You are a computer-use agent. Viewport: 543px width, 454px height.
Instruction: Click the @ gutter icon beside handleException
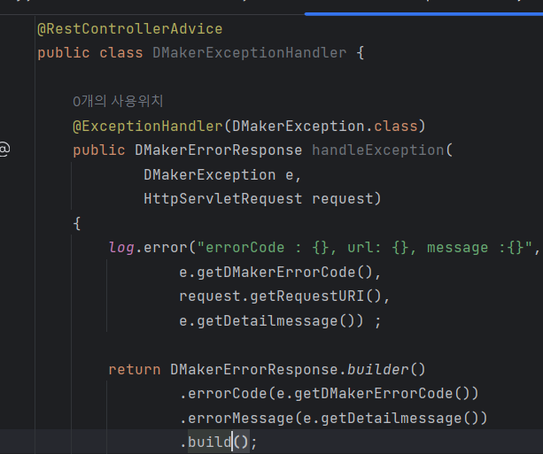(4, 150)
